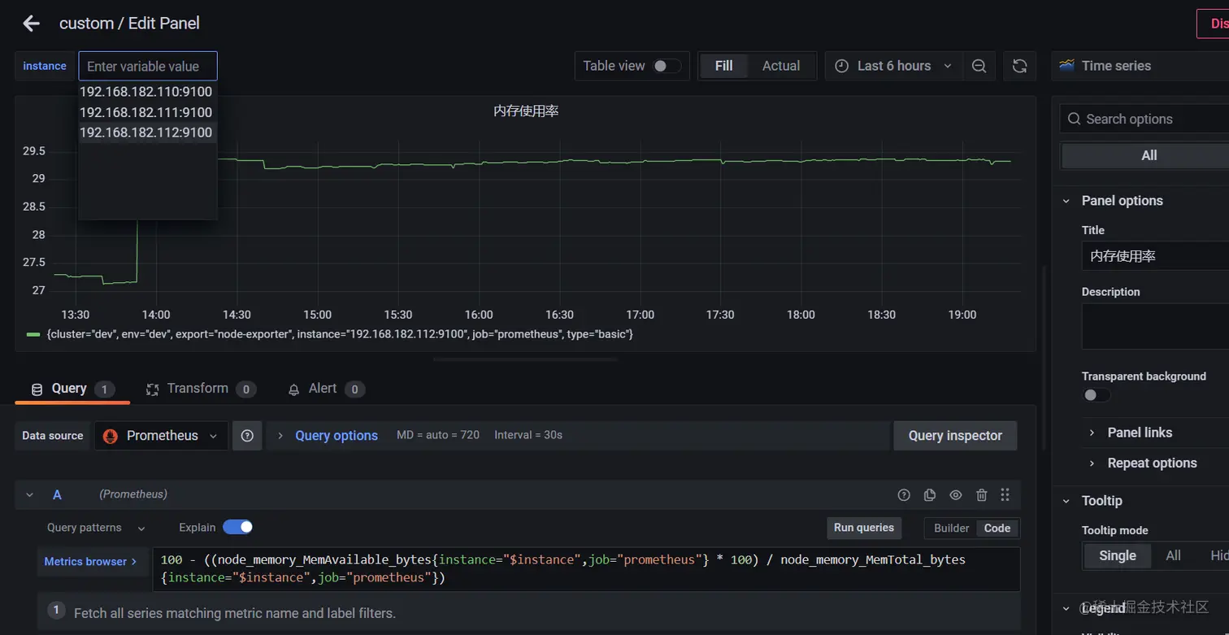The width and height of the screenshot is (1229, 635).
Task: Switch to Builder editor mode
Action: coord(951,528)
